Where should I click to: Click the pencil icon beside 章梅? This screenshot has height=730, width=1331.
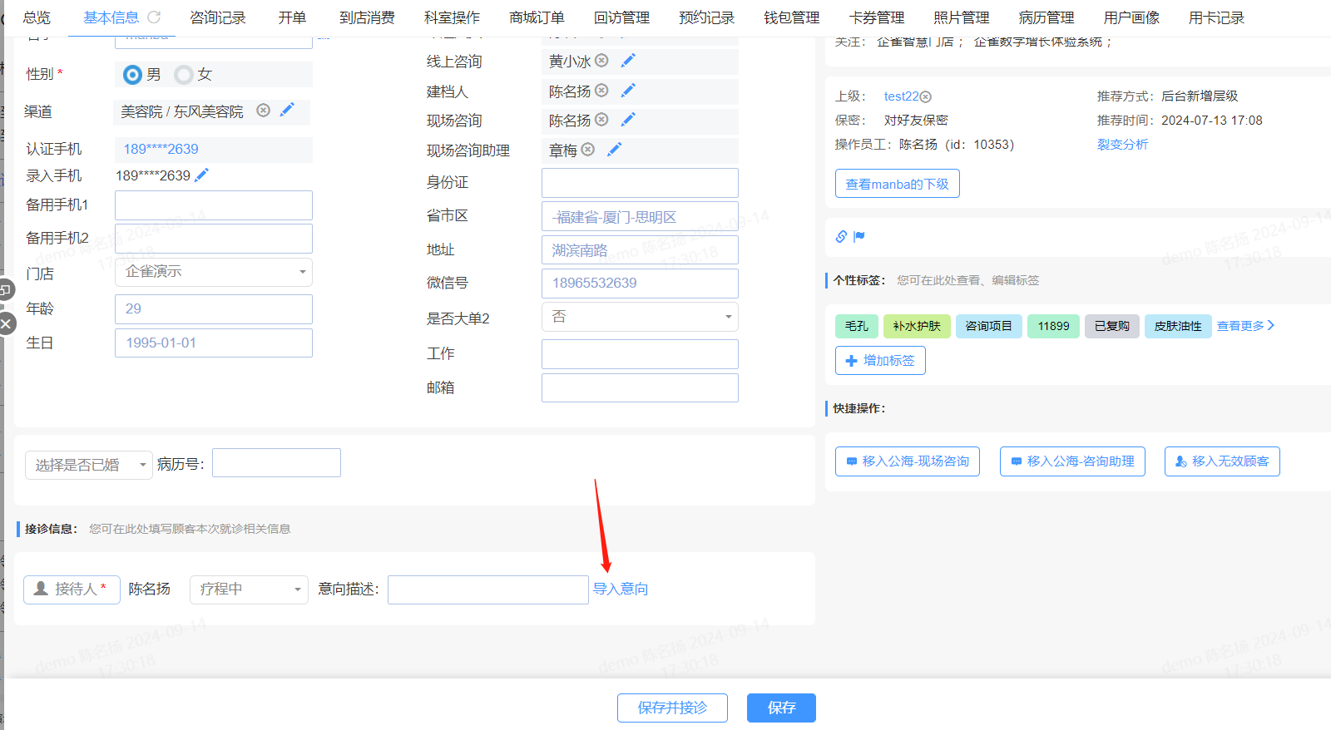coord(615,150)
